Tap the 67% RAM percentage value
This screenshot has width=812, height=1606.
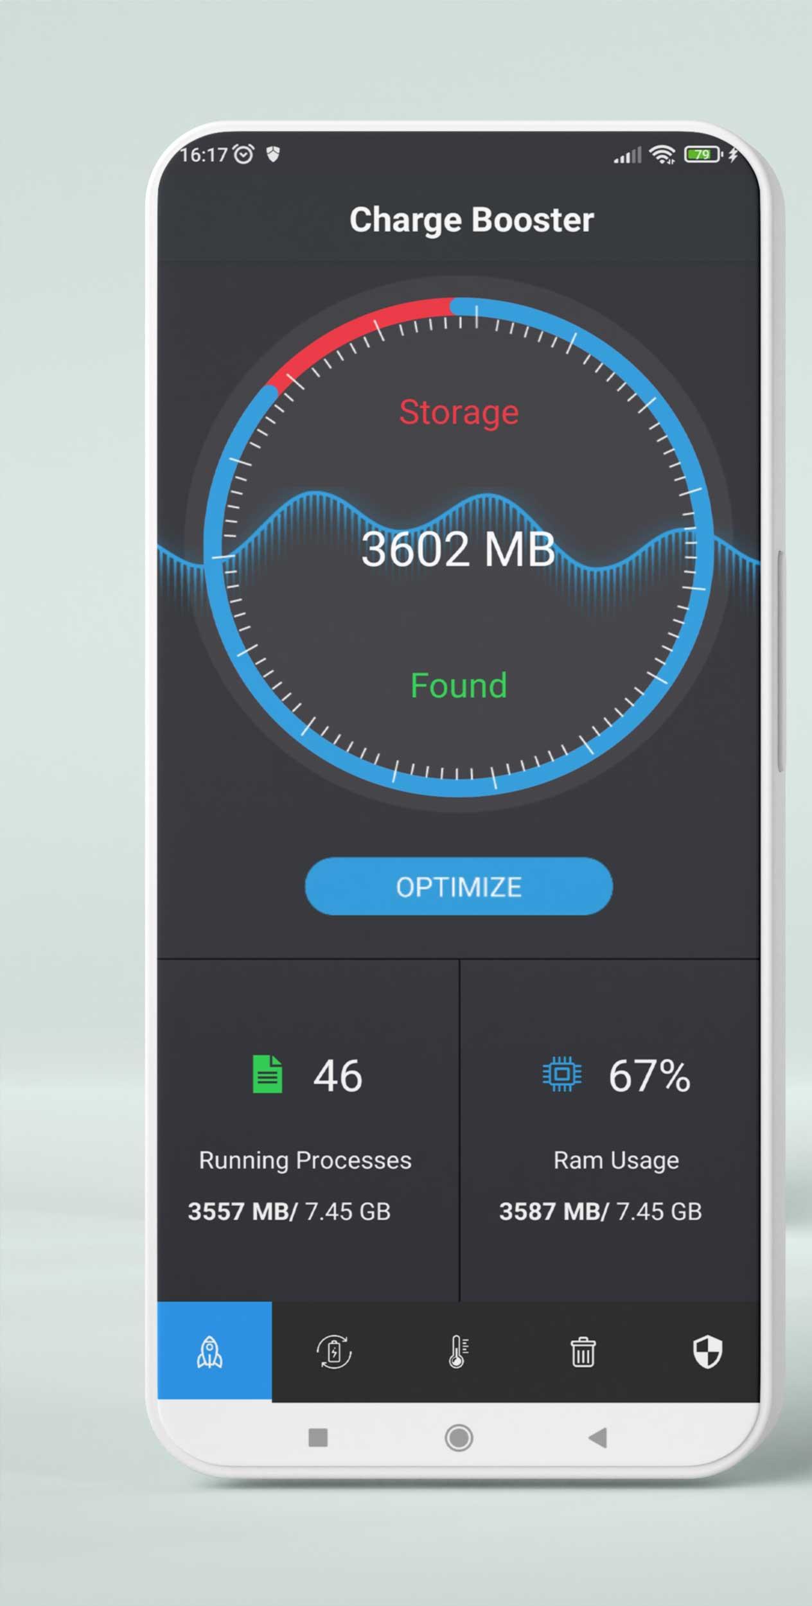pos(649,1076)
